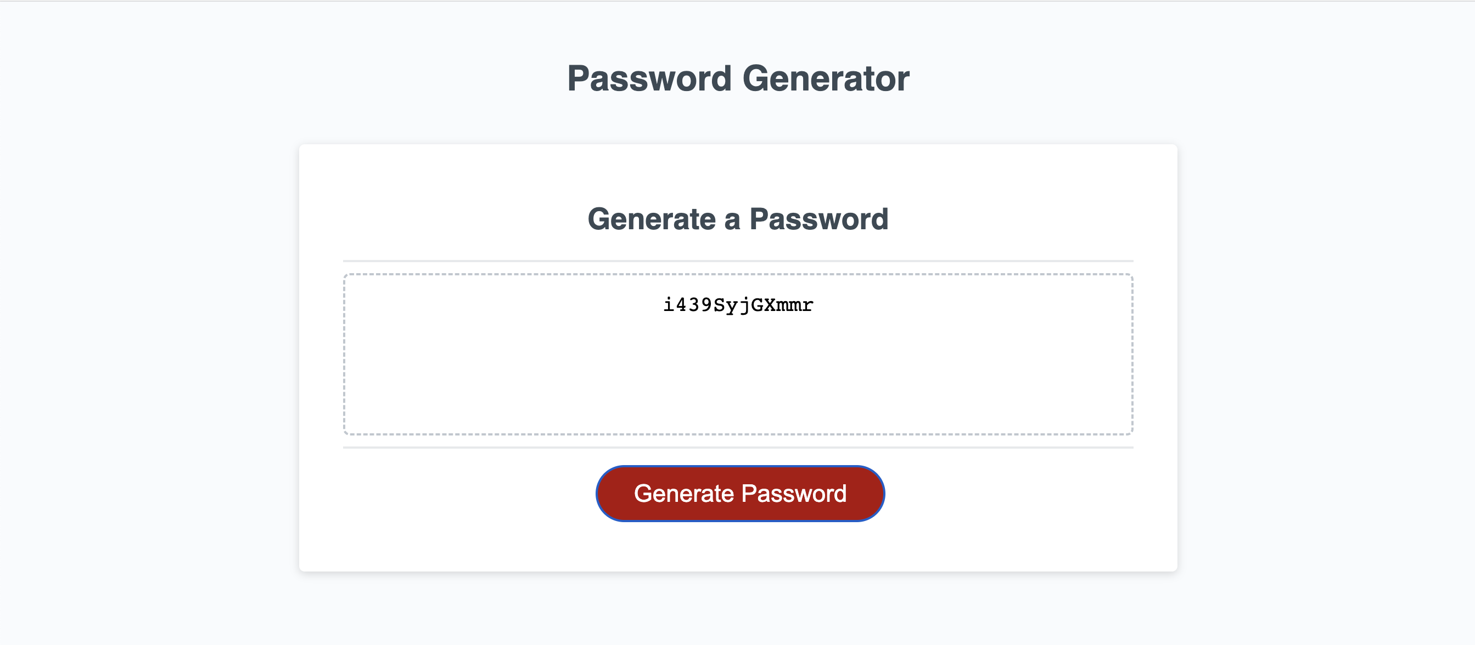This screenshot has height=645, width=1475.
Task: Click the horizontal divider above the output box
Action: coord(738,261)
